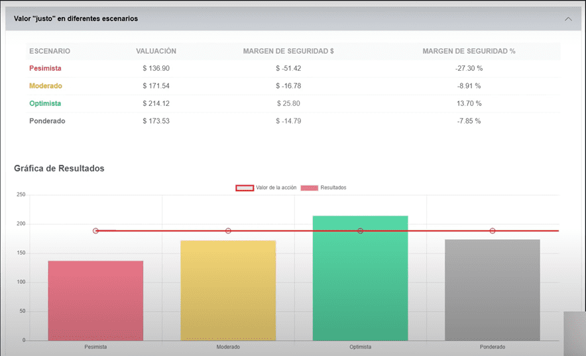Click the Optimista scenario row label
The height and width of the screenshot is (356, 586).
[45, 103]
